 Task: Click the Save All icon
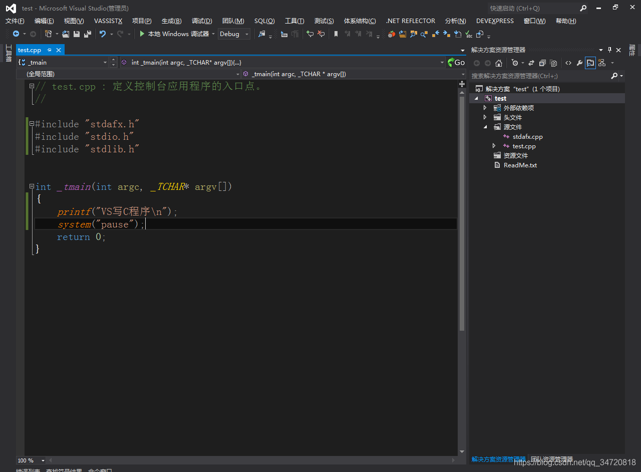tap(88, 34)
